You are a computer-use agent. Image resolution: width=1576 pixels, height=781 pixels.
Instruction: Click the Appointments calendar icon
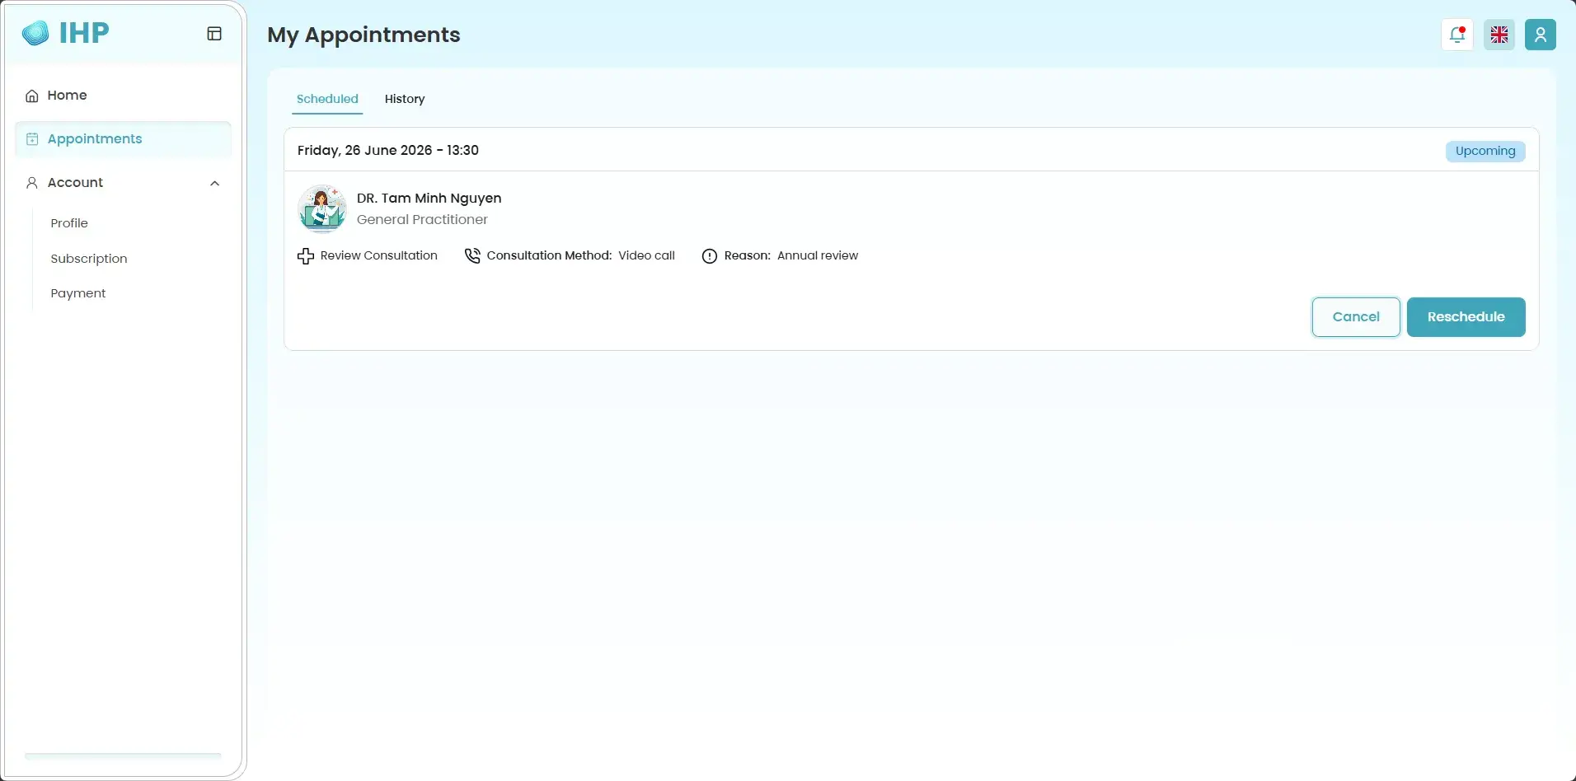(32, 139)
